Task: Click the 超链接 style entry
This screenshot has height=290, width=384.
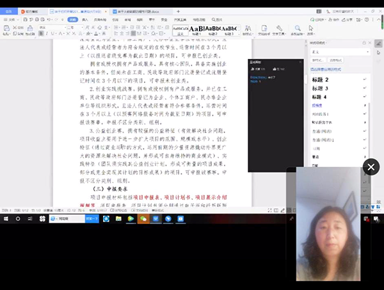Action: [x=318, y=105]
